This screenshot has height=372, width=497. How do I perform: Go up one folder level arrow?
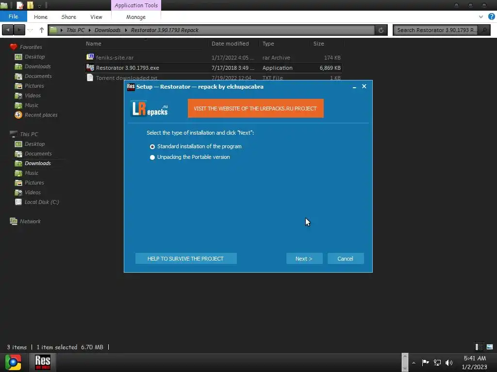42,30
